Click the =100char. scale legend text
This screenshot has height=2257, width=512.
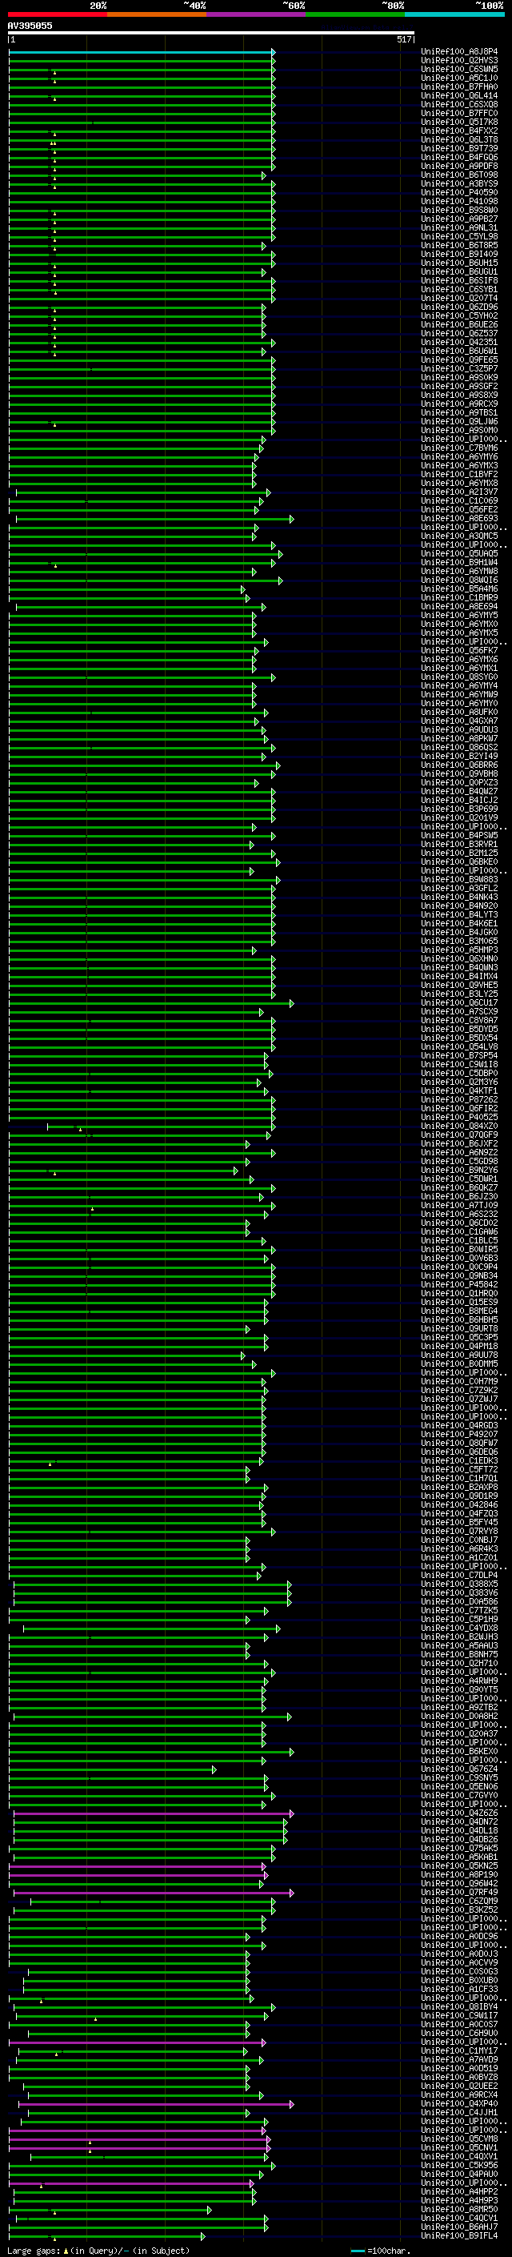[x=390, y=2250]
